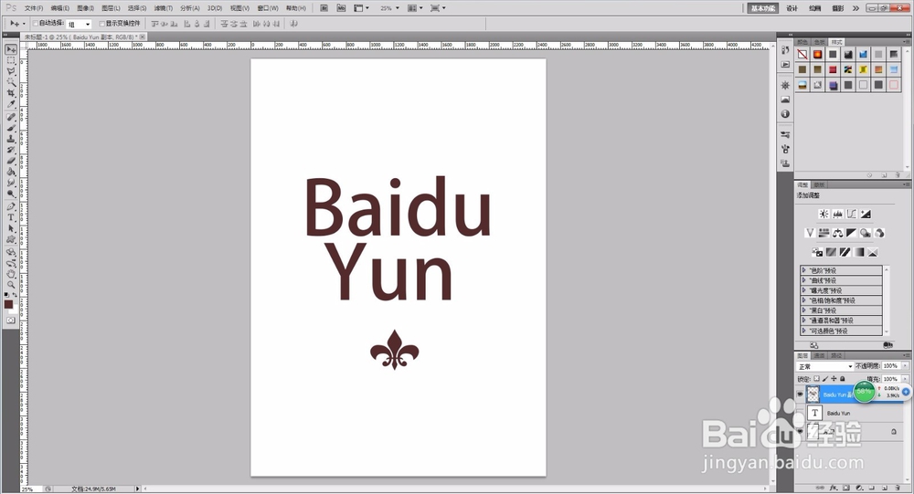Click the Exposure adjustment icon
The width and height of the screenshot is (914, 494).
point(866,215)
